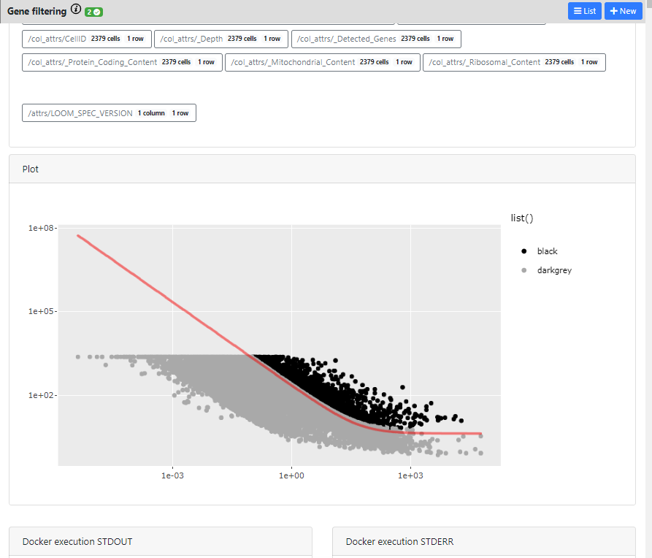Select the /col_attrs/CellID metadata tag

pos(86,39)
